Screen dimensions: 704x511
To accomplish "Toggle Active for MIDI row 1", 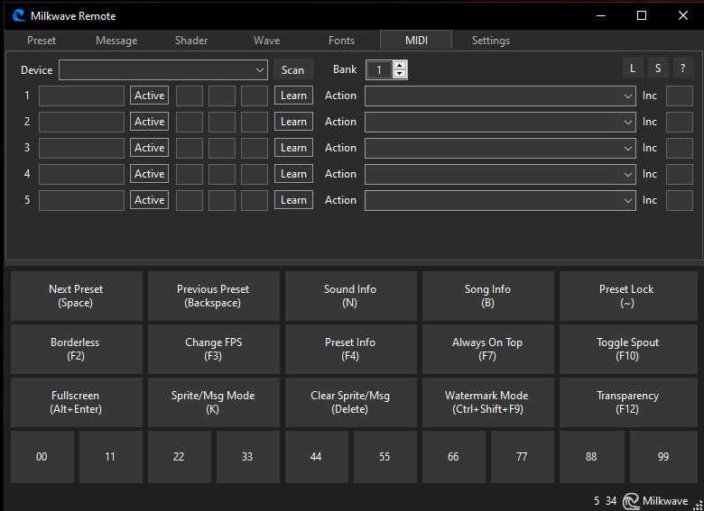I will pyautogui.click(x=149, y=96).
